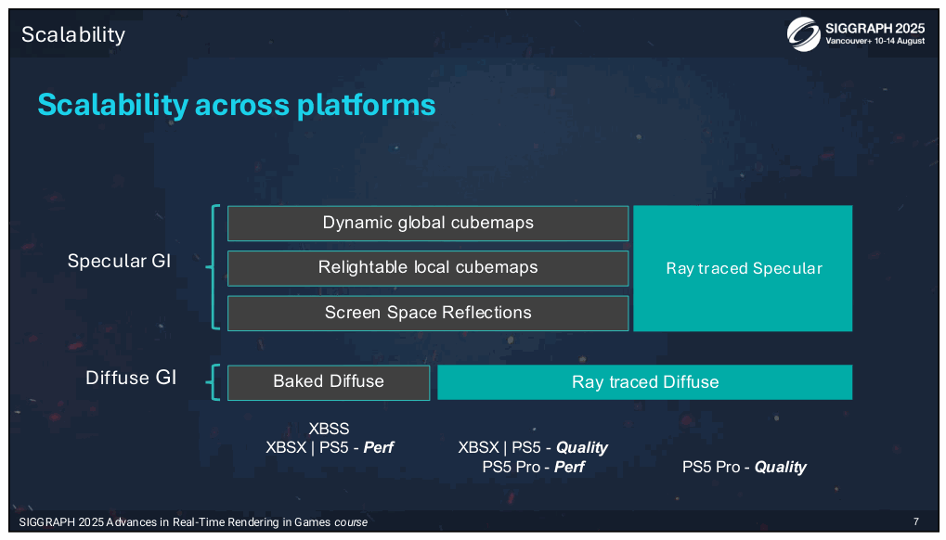946x540 pixels.
Task: Click the 'PS5 Pro - Quality' text
Action: pos(744,467)
